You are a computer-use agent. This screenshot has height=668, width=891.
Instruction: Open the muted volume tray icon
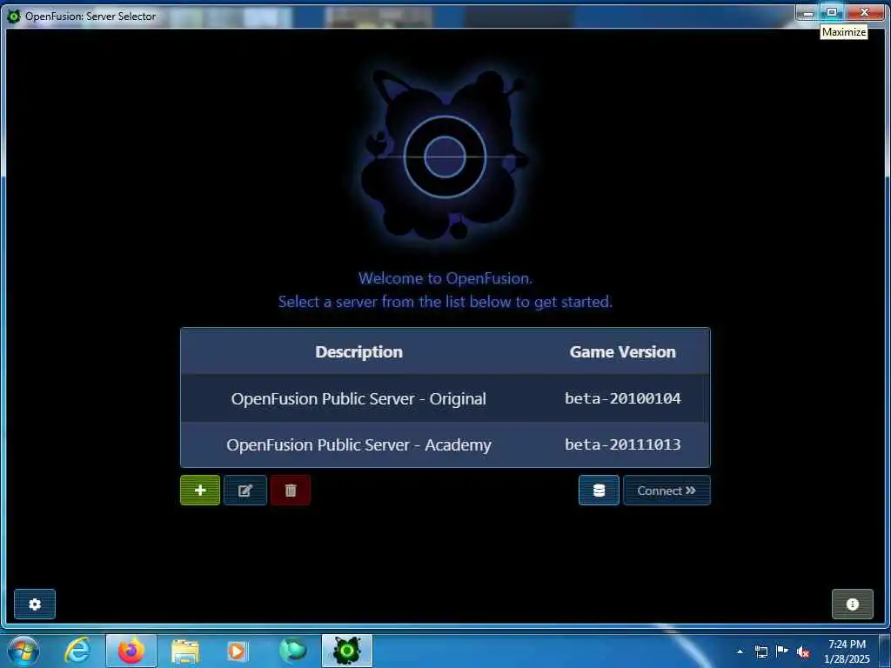pos(803,652)
